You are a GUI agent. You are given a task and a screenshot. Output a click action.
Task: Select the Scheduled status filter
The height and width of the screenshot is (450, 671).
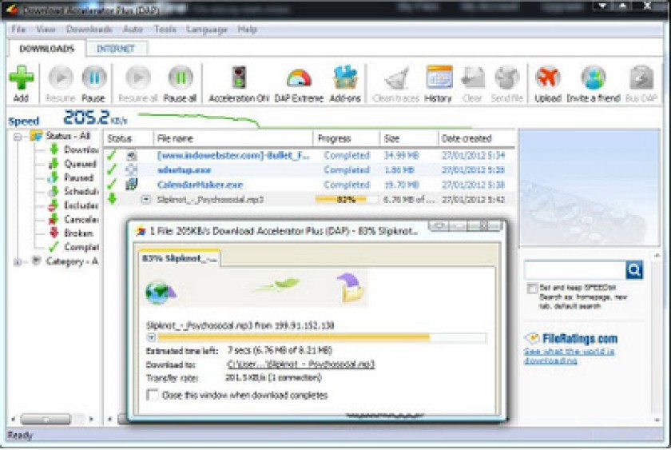[73, 191]
